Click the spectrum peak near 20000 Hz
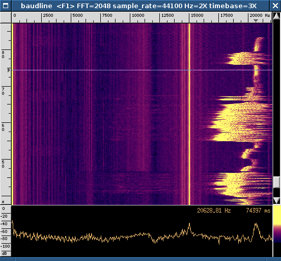 [x=256, y=224]
